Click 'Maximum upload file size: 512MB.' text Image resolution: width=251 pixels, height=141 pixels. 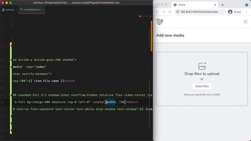(202, 95)
